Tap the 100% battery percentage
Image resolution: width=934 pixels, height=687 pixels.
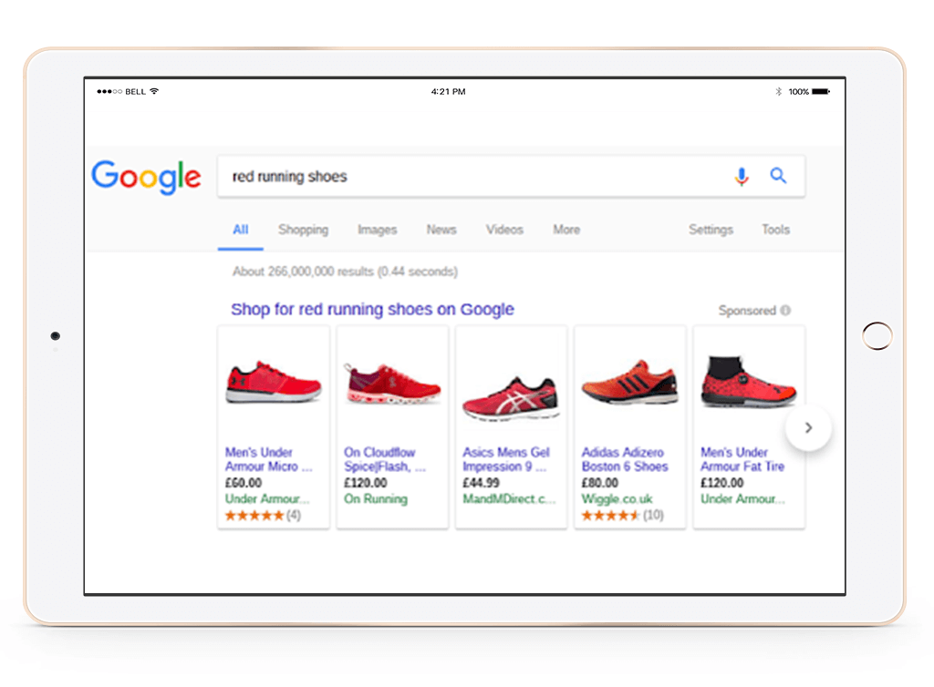pyautogui.click(x=799, y=92)
